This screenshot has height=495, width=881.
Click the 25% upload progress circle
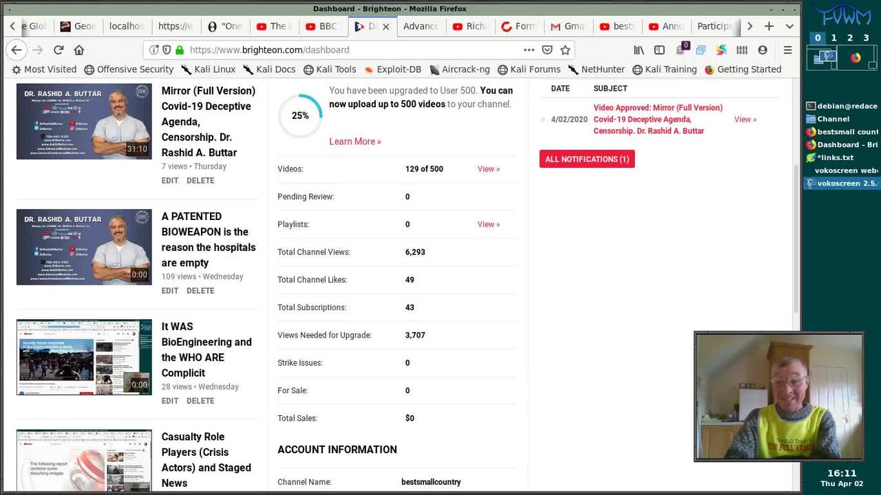[300, 115]
